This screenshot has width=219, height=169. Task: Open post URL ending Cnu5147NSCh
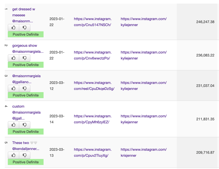93,22
